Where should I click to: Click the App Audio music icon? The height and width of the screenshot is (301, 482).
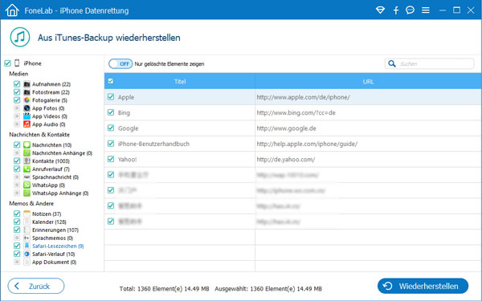point(27,124)
